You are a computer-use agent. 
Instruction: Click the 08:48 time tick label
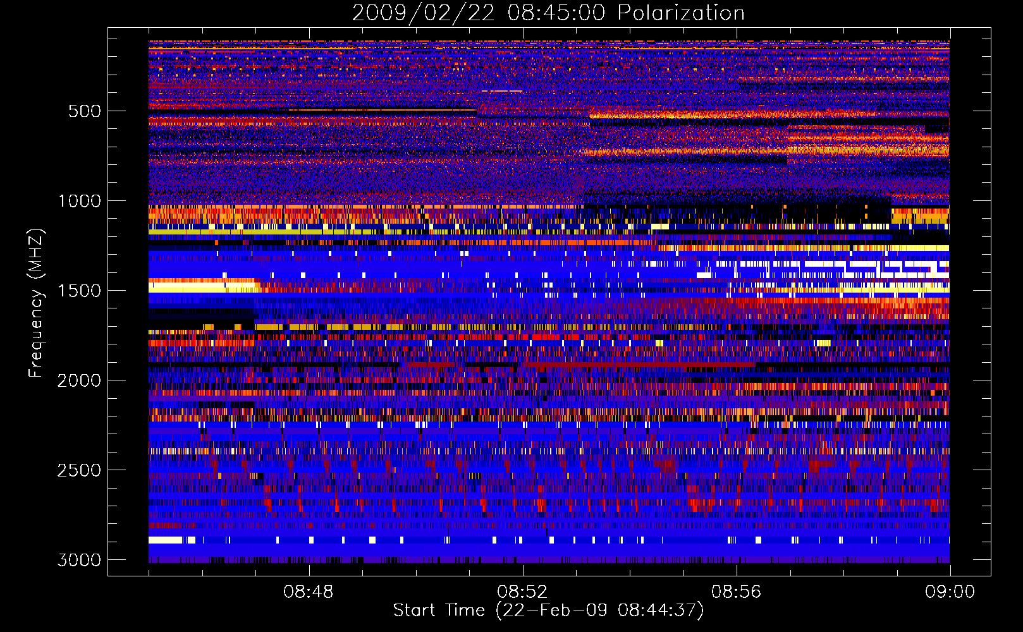(309, 592)
